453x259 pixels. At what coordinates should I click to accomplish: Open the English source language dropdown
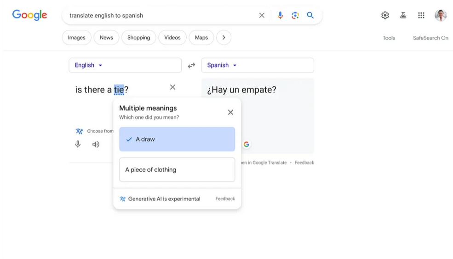click(x=89, y=65)
